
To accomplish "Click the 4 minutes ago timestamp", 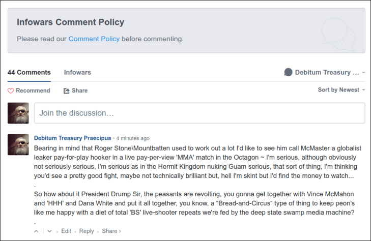I will [133, 138].
